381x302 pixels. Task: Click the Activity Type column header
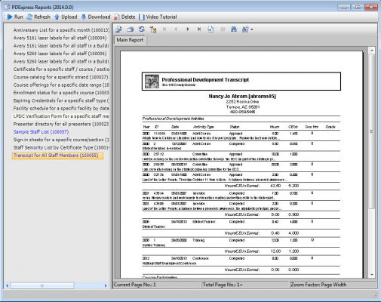point(203,127)
